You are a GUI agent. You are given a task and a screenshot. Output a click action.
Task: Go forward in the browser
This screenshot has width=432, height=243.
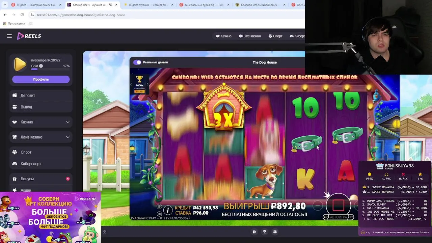coord(13,15)
